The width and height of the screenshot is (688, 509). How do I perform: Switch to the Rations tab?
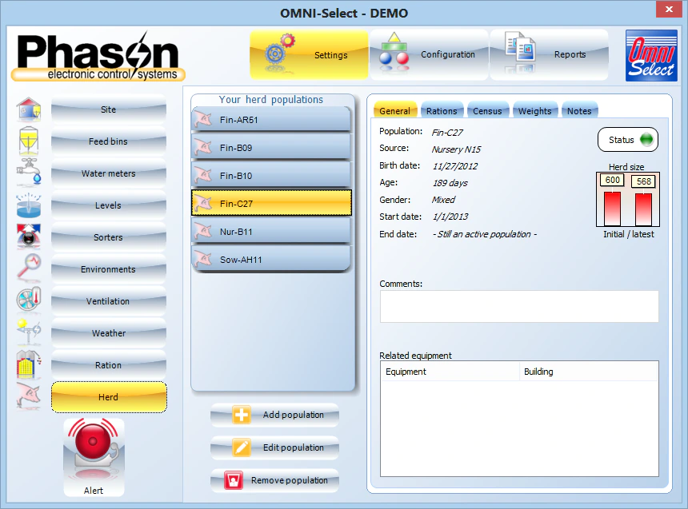442,111
